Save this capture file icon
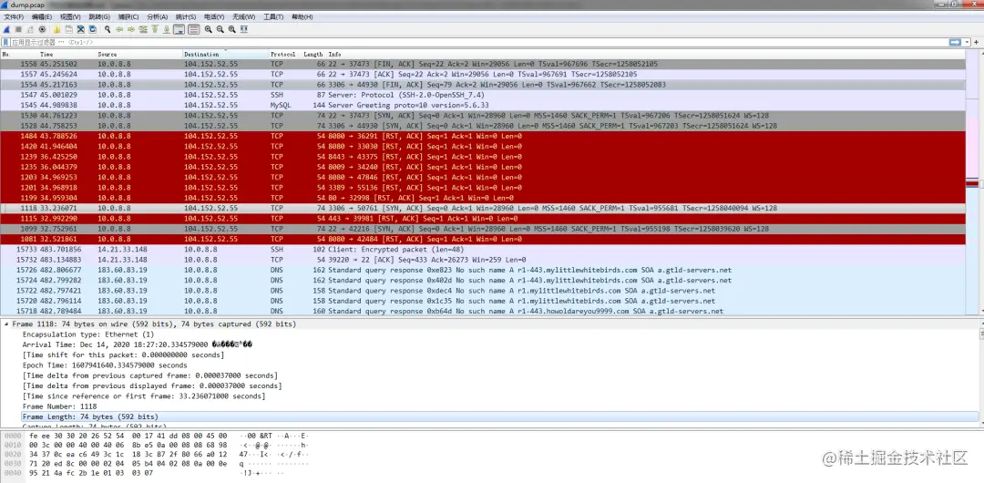Screen dimensions: 984x483 tap(68, 29)
